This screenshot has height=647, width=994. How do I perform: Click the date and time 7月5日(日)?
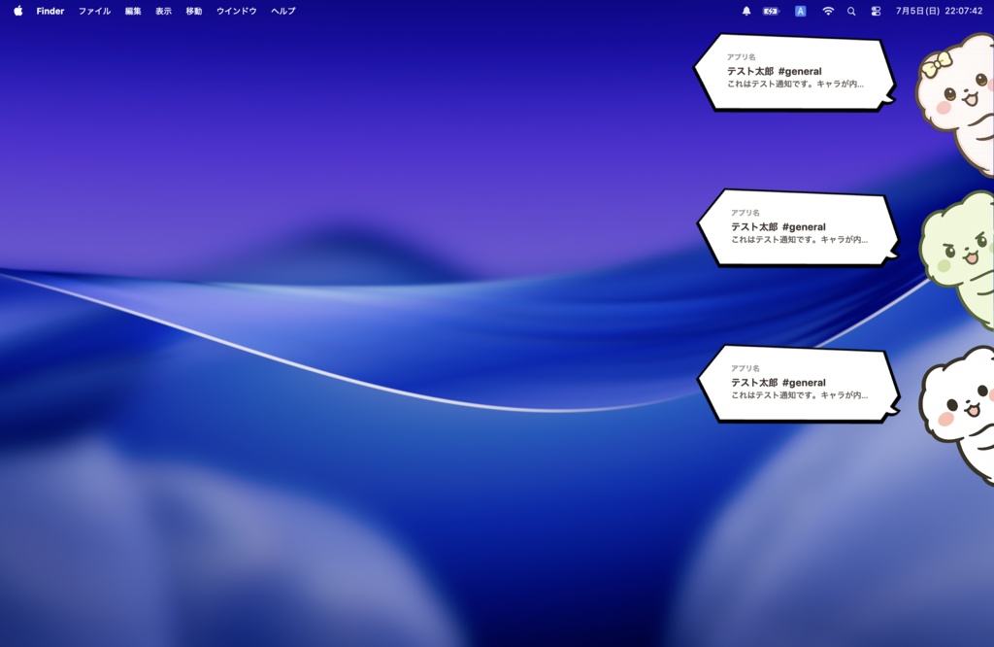point(939,11)
